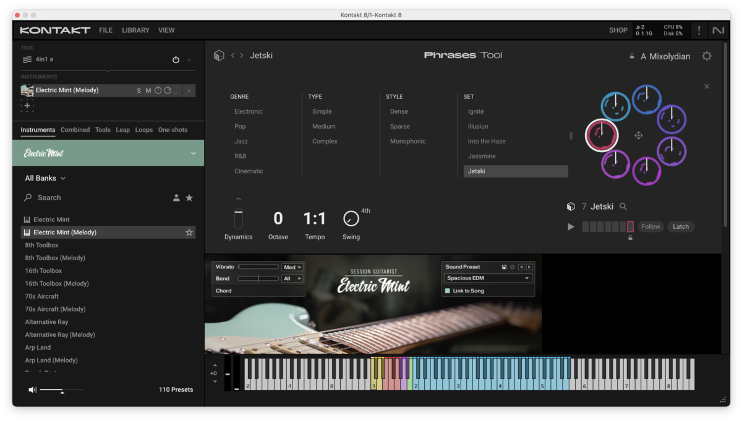Select the Cinematic genre filter
742x421 pixels.
(x=249, y=171)
